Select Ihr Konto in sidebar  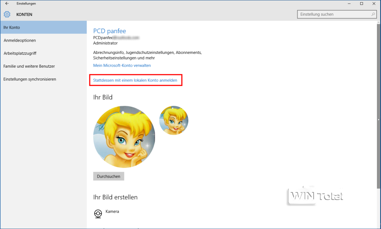coord(43,27)
